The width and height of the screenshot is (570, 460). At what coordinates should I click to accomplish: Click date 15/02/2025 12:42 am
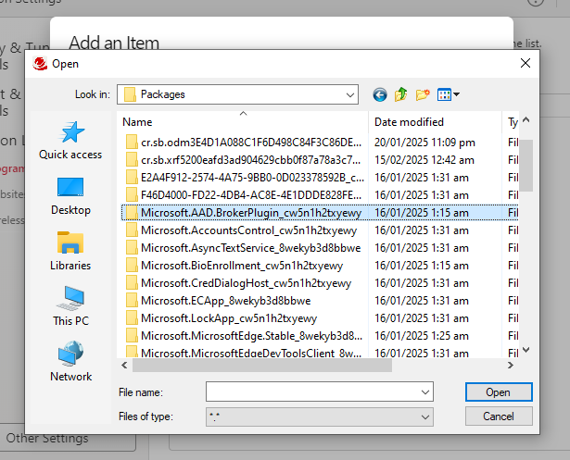coord(424,160)
